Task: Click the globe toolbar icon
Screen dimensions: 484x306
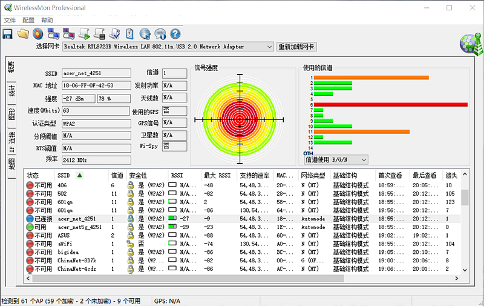Action: point(145,33)
